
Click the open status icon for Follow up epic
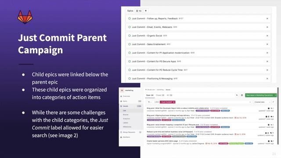click(x=130, y=18)
